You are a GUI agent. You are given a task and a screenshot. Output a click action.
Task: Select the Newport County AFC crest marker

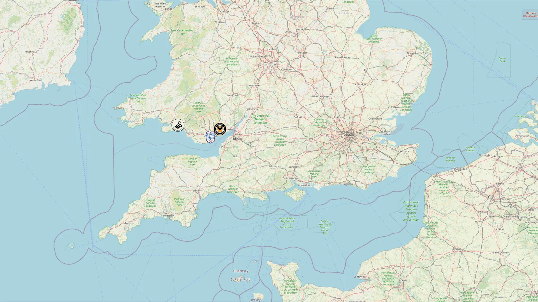pos(220,129)
